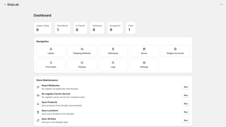Screen dimensions: 226x127
Task: Click the Logs text label
Action: pyautogui.click(x=113, y=67)
